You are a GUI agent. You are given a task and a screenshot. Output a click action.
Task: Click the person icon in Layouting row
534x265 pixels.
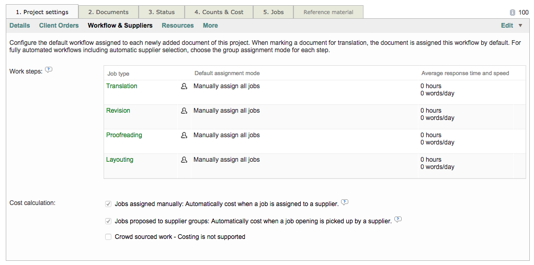click(x=184, y=160)
